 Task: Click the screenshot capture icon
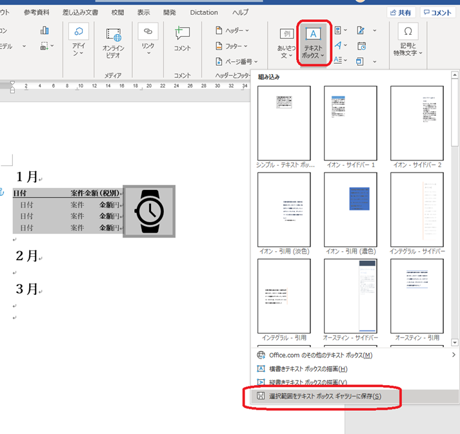(44, 46)
